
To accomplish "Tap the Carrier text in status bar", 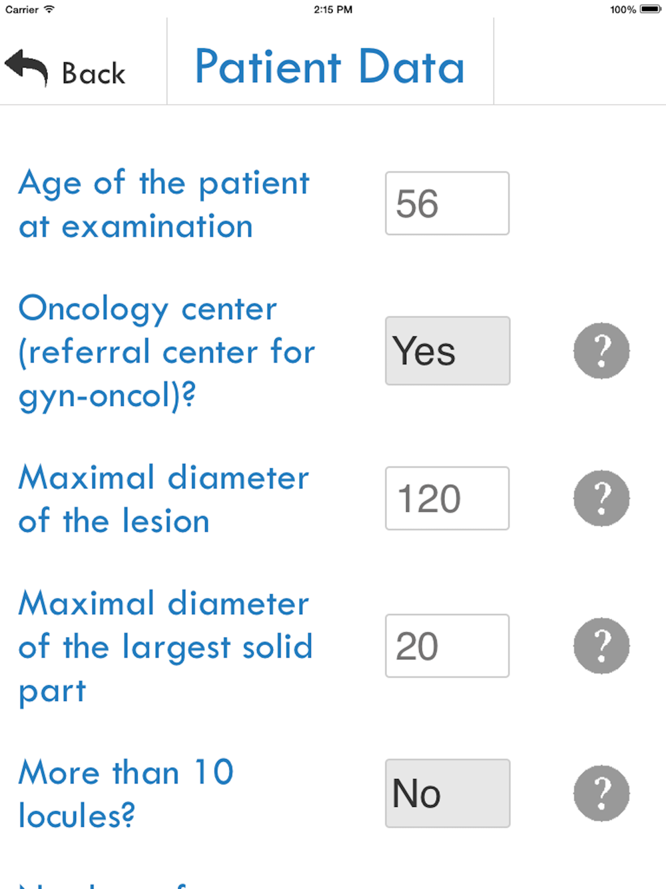I will (x=22, y=9).
